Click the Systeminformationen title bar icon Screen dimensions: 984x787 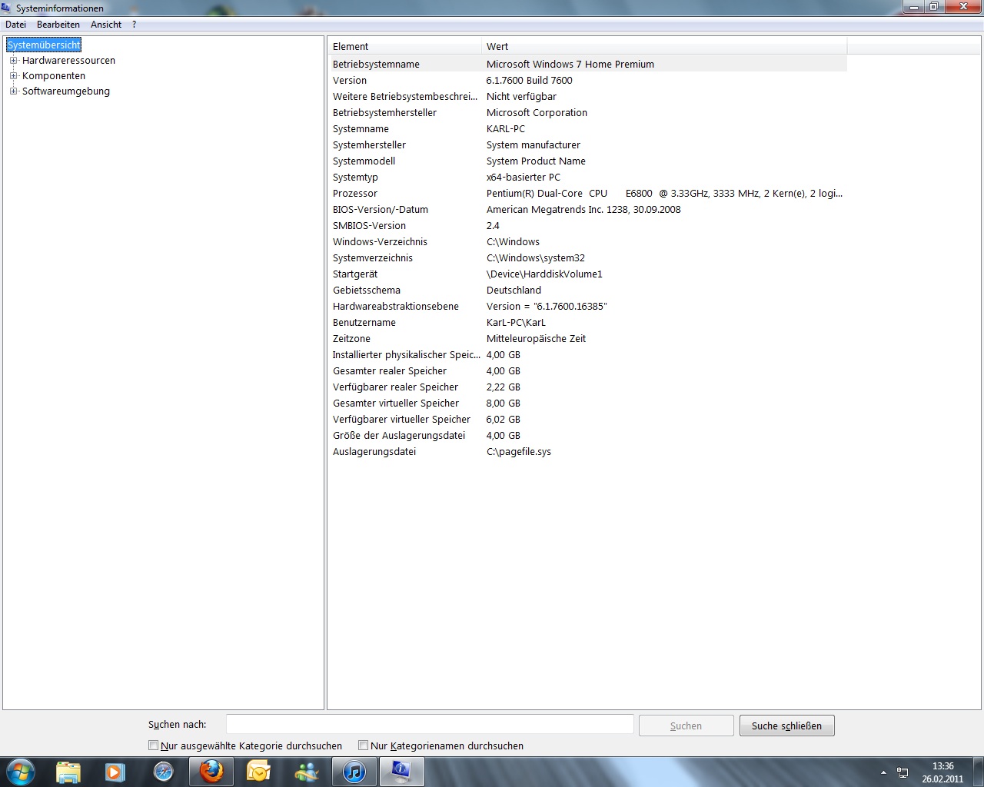tap(7, 8)
